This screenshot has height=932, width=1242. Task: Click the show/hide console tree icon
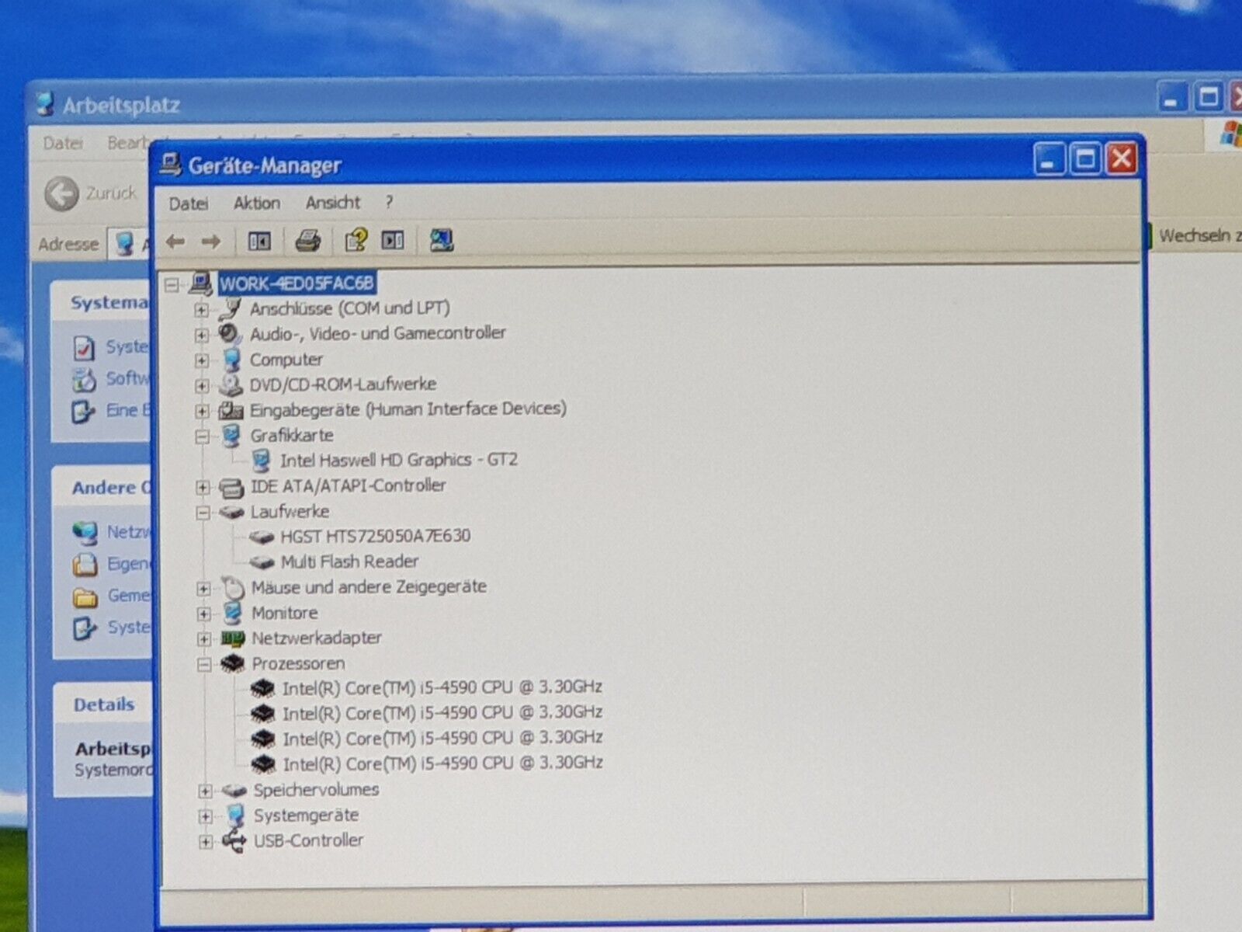tap(259, 242)
